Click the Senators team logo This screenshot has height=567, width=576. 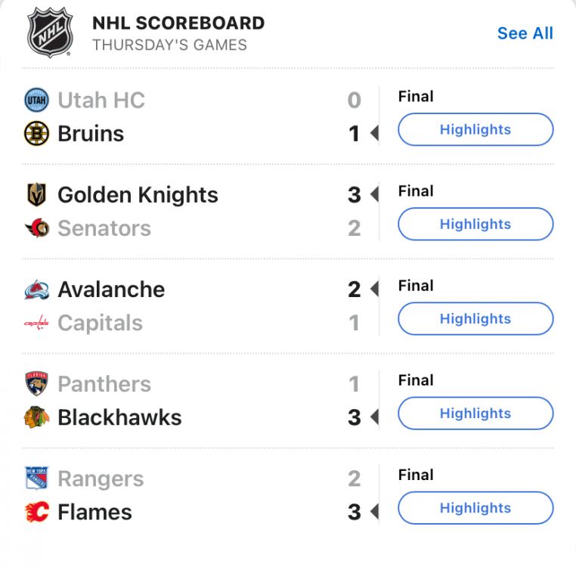36,228
